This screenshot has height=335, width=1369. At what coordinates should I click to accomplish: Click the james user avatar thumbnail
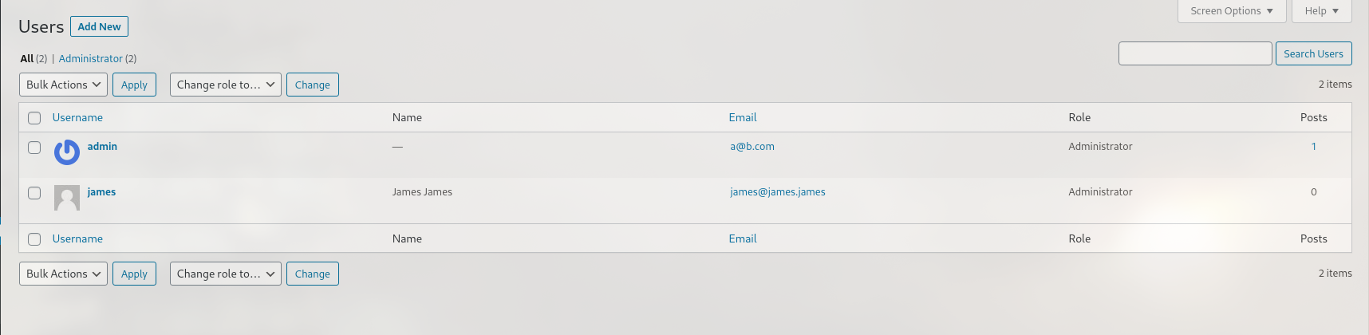point(67,198)
